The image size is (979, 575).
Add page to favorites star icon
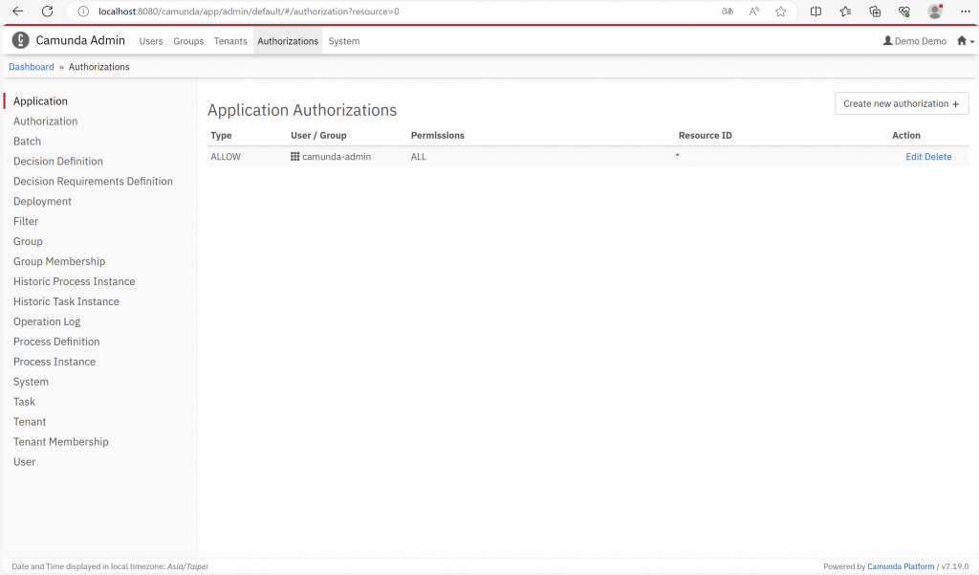tap(780, 11)
